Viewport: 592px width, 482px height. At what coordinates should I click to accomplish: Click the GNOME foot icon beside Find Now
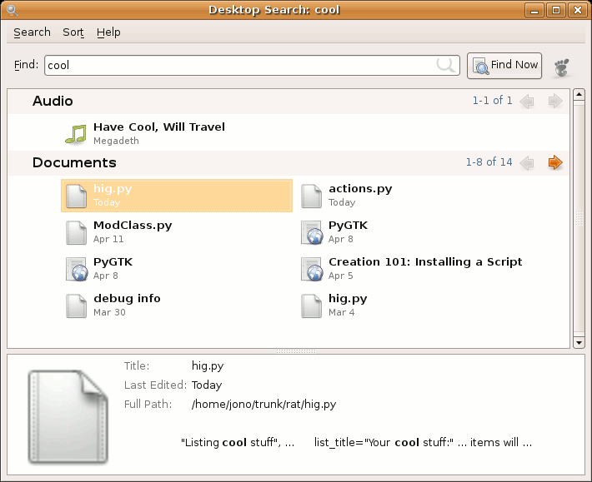563,66
